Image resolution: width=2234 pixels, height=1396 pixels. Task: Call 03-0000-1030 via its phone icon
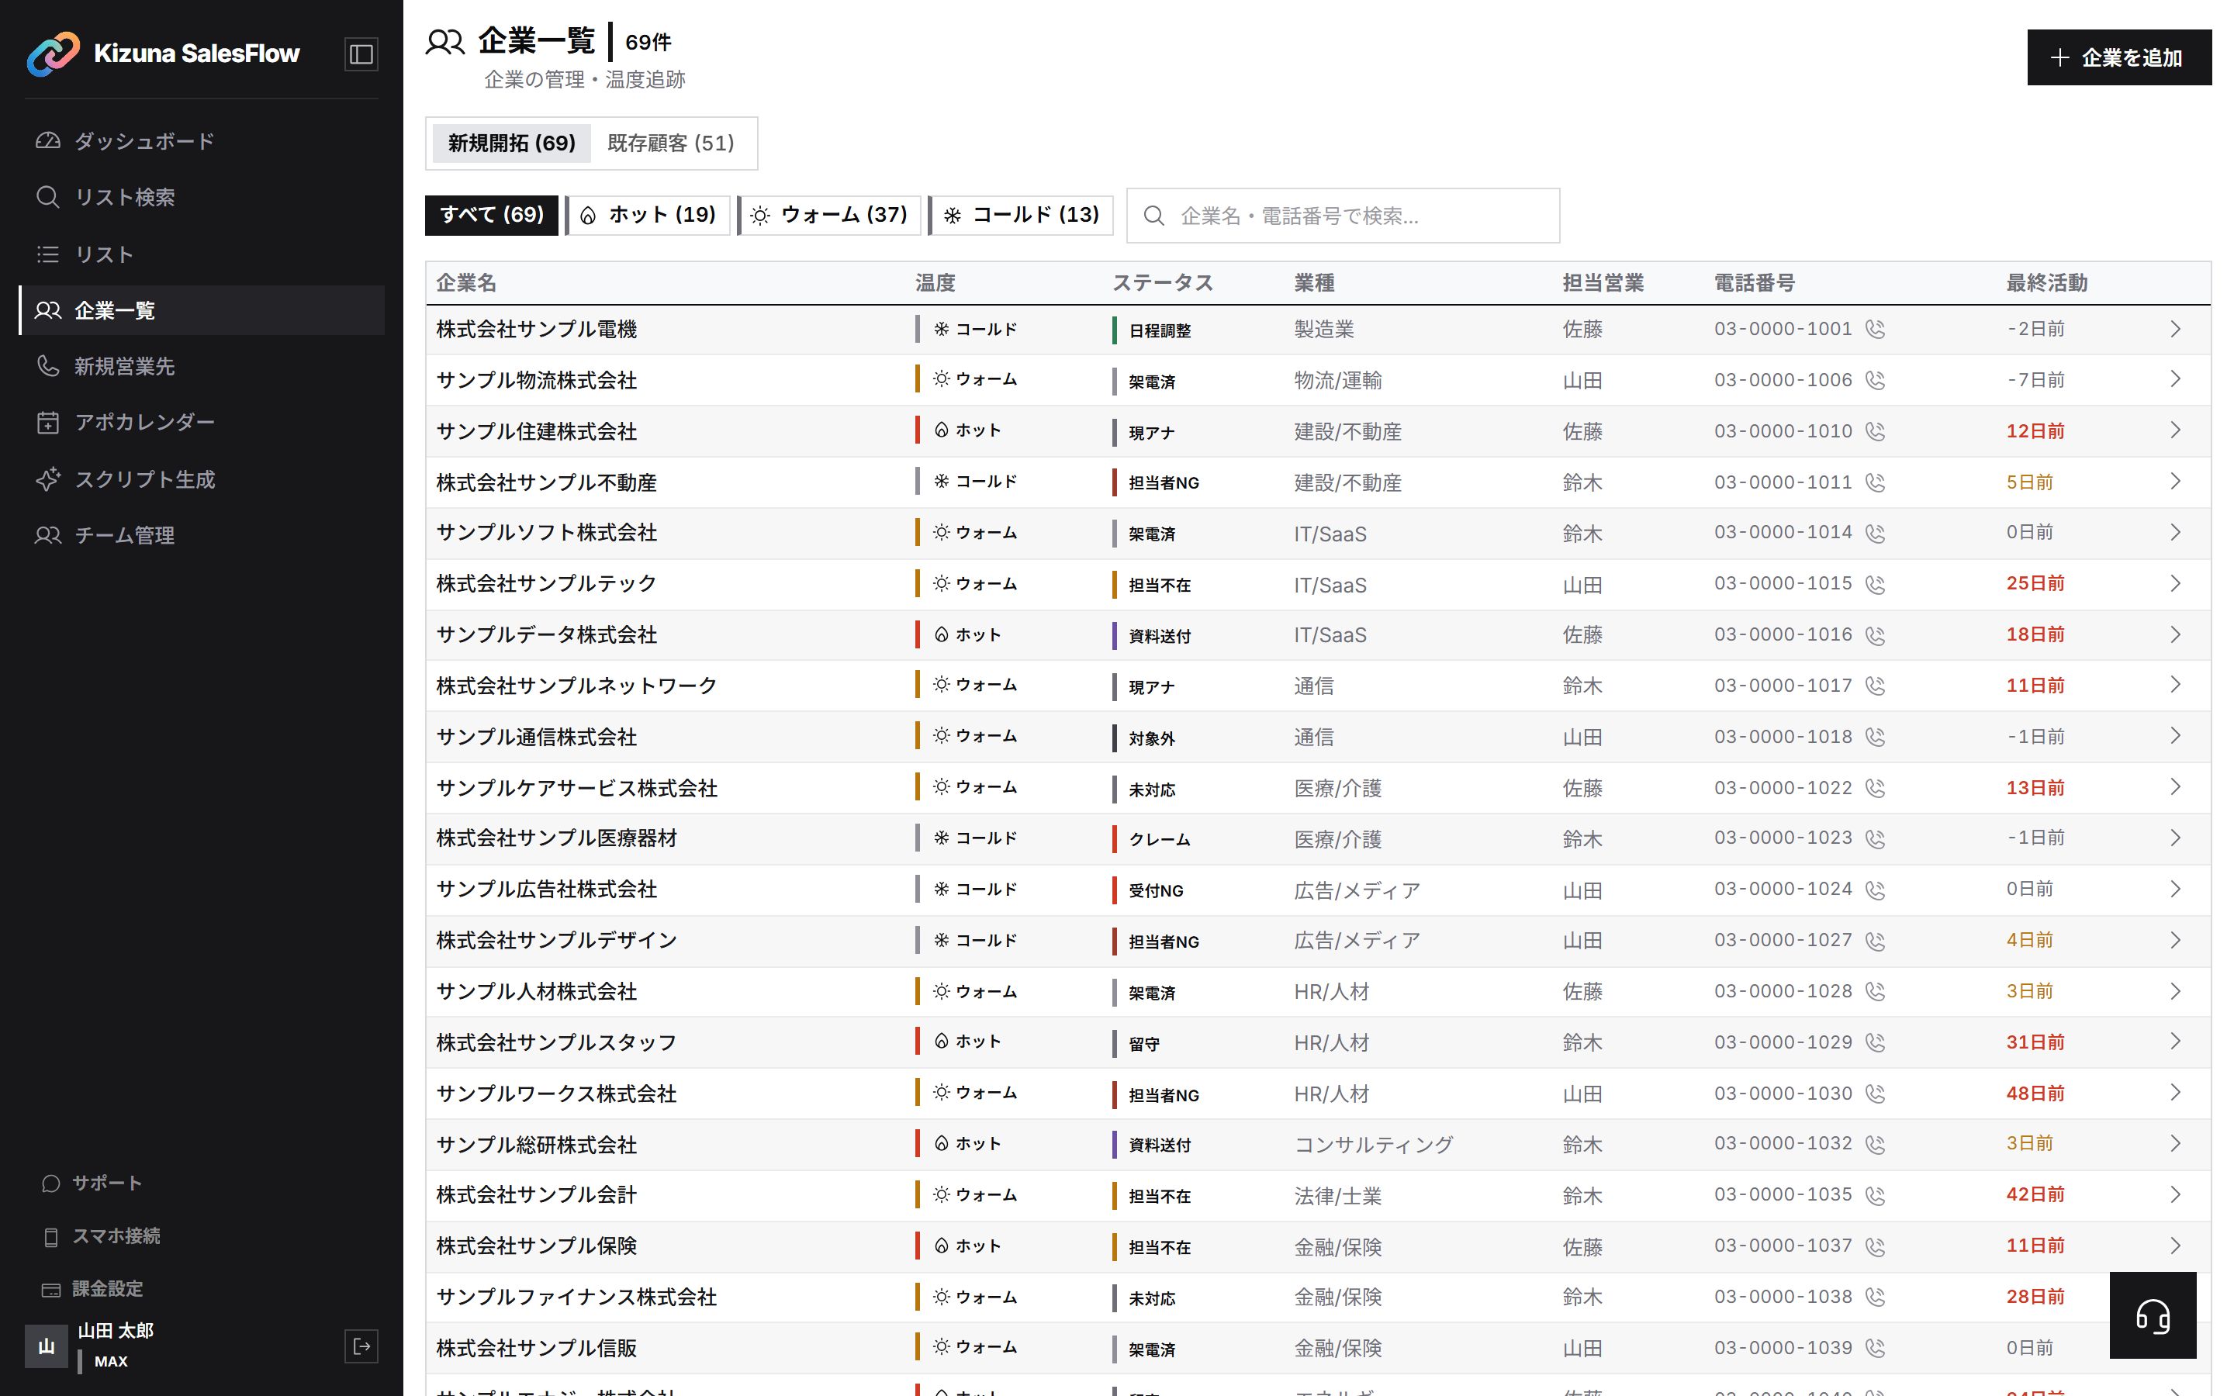(x=1875, y=1094)
